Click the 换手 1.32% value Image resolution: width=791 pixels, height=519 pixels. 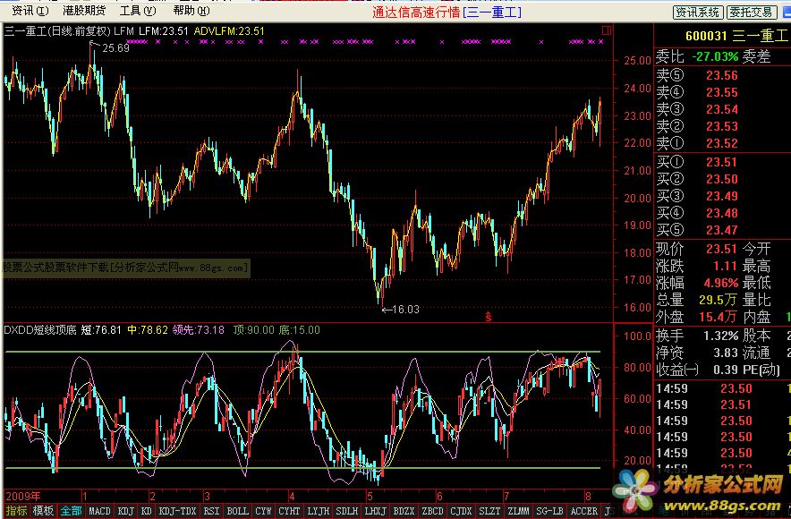coord(721,336)
